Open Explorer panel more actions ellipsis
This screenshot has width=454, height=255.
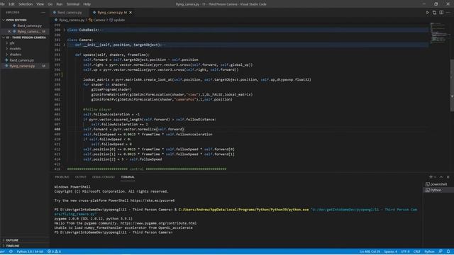tap(43, 13)
